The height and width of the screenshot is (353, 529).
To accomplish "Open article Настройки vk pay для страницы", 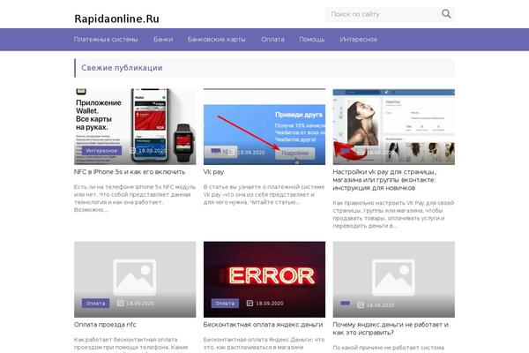I will [x=384, y=180].
